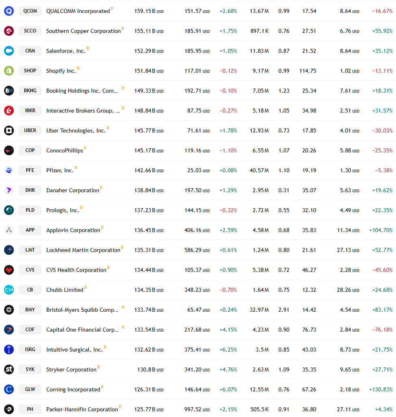The width and height of the screenshot is (396, 417).
Task: Open Corning Incorporated company link
Action: [73, 390]
